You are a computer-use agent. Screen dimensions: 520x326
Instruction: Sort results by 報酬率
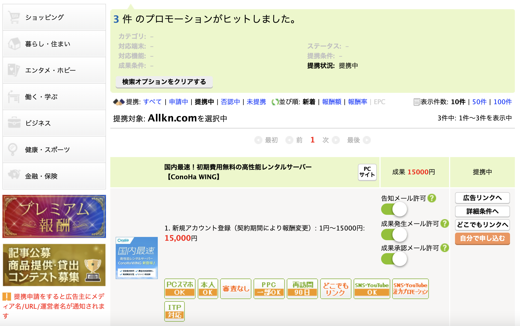click(x=358, y=102)
